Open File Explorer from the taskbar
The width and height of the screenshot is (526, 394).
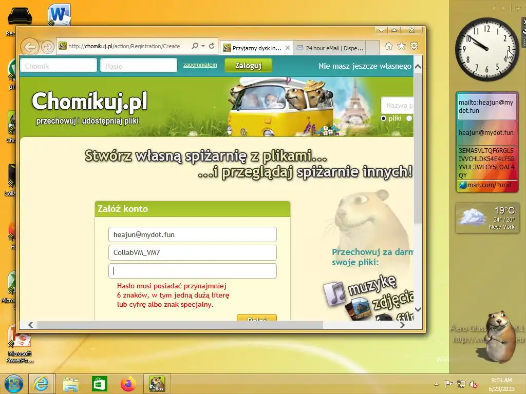coord(70,384)
